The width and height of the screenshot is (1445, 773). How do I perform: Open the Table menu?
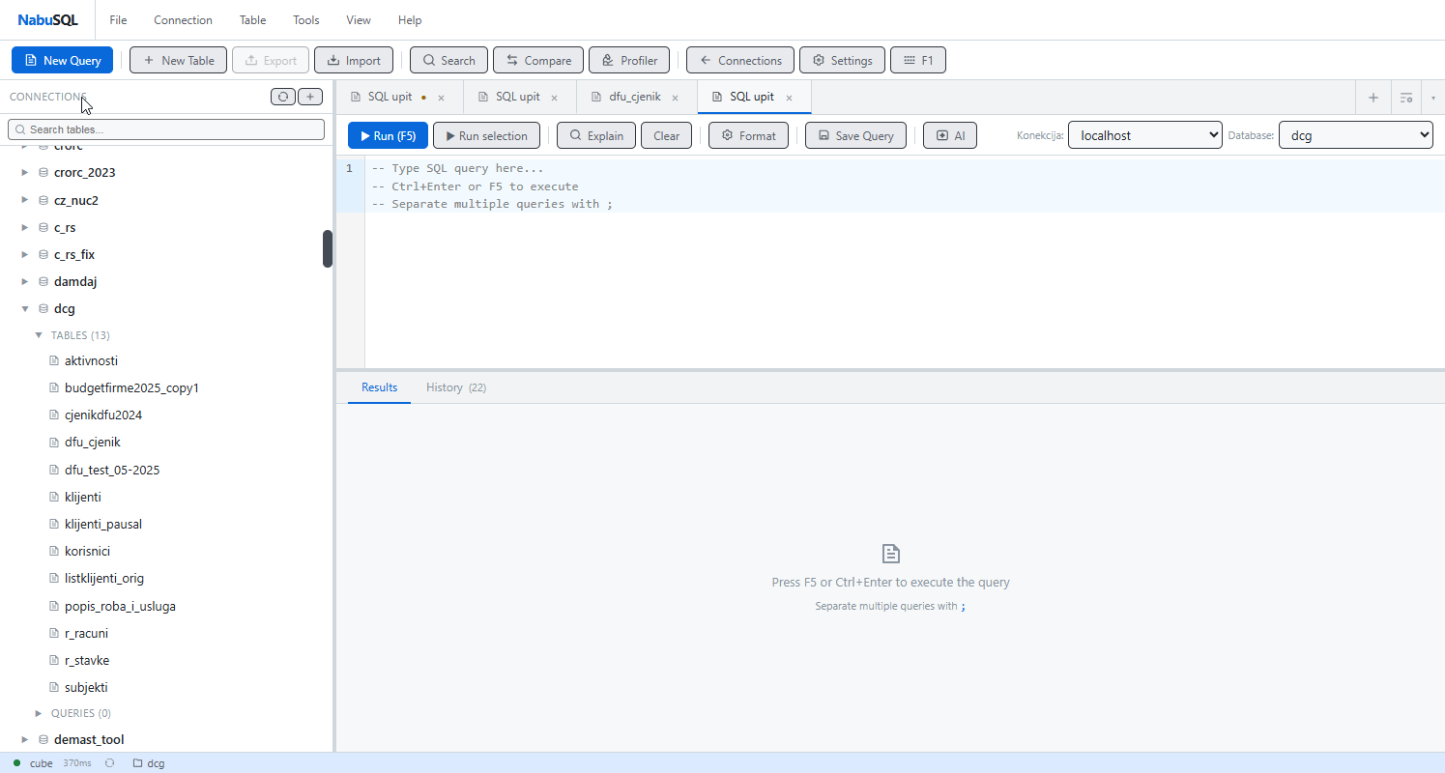(x=252, y=20)
